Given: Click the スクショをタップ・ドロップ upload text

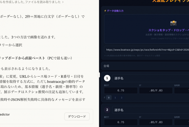Looking at the screenshot, I should click(x=169, y=30).
